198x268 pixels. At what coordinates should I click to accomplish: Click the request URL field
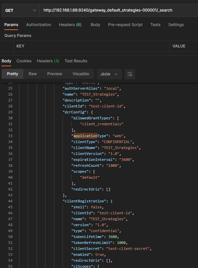tap(119, 10)
